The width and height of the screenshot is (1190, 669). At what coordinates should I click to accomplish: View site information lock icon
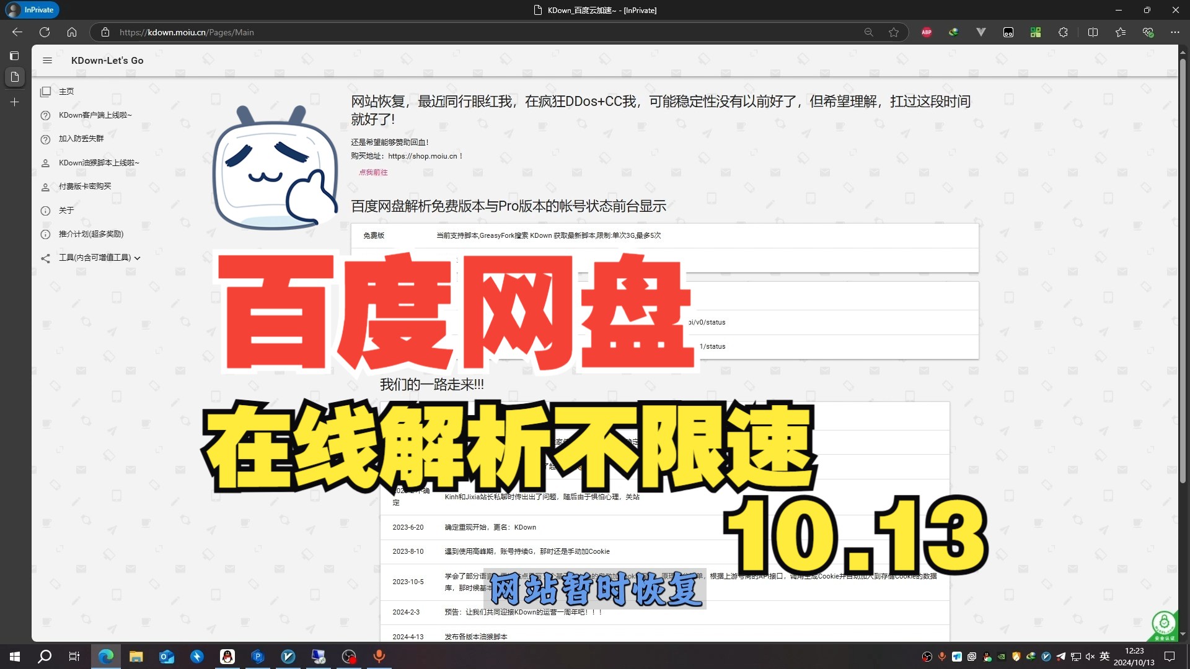pos(105,32)
